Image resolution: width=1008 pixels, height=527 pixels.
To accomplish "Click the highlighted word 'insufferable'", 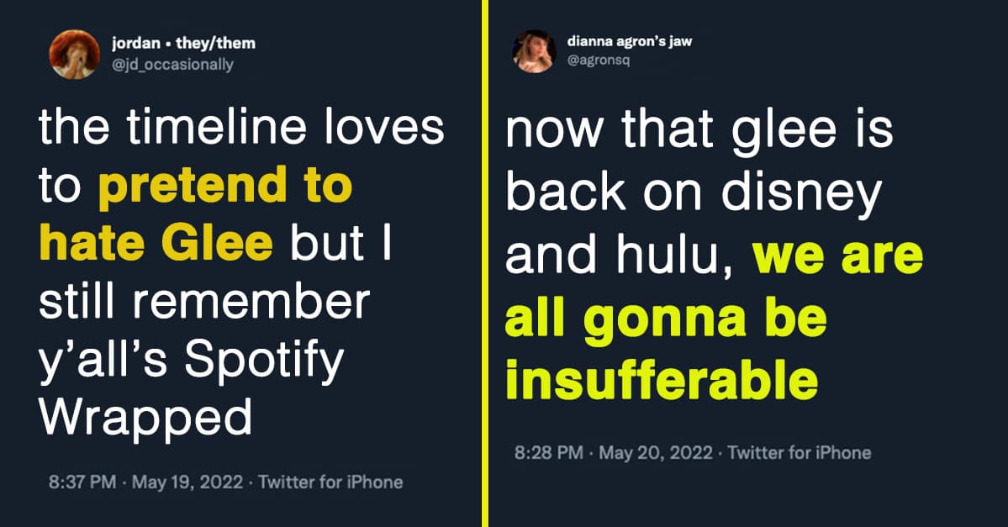I will 662,380.
